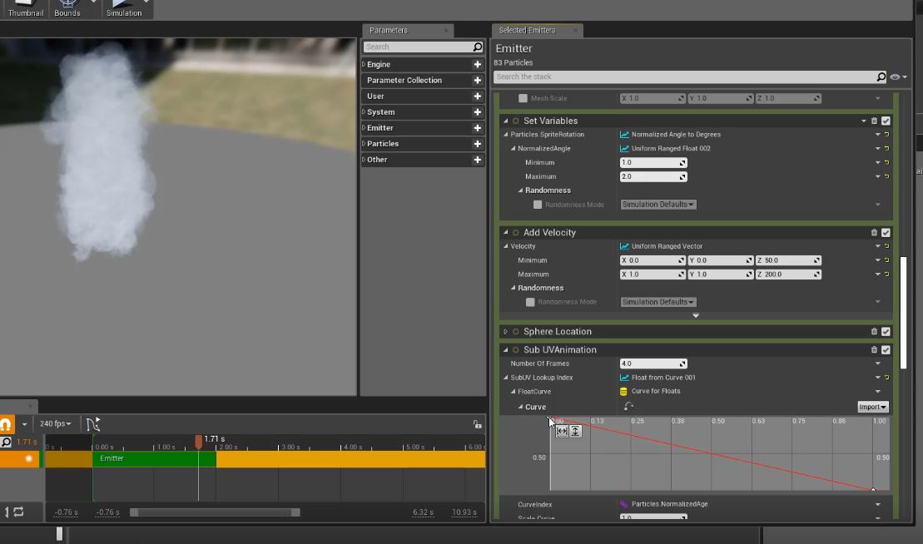This screenshot has height=544, width=923.
Task: Open the Import dropdown above the curve
Action: pyautogui.click(x=872, y=407)
